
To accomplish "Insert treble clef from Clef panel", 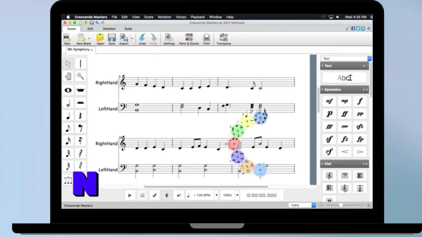I will pos(329,176).
